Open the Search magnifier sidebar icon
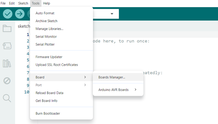Screen dimensions: 218x124 point(7,98)
